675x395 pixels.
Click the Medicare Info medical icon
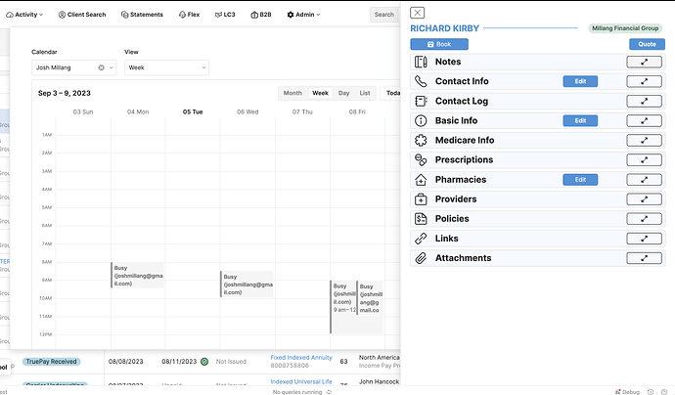(421, 140)
